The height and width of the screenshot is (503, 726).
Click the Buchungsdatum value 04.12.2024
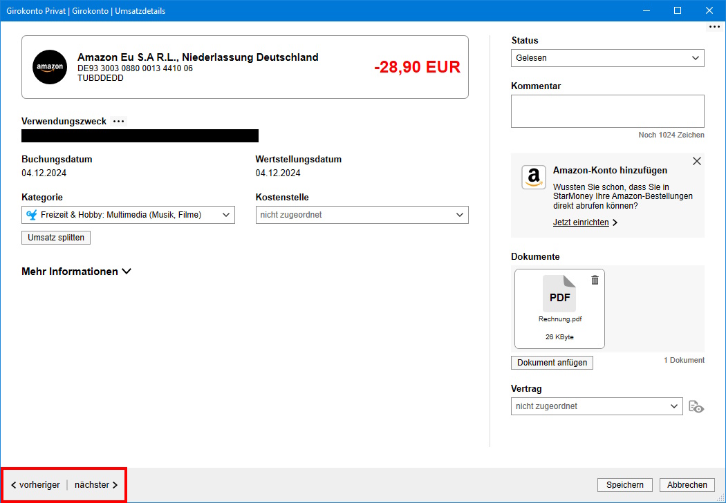point(44,173)
